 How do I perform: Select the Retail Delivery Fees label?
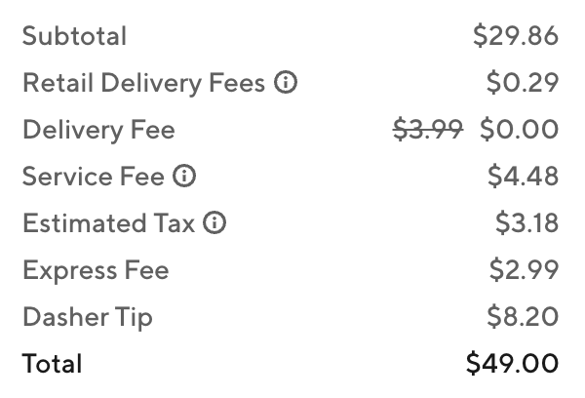144,83
